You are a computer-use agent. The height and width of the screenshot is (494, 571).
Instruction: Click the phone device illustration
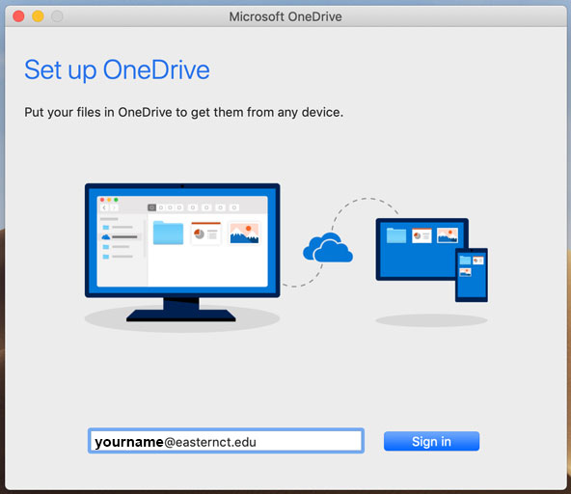tap(472, 275)
